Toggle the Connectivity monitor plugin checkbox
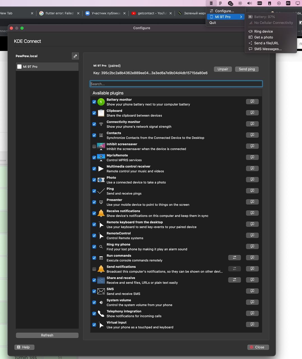The image size is (302, 359). click(x=94, y=124)
